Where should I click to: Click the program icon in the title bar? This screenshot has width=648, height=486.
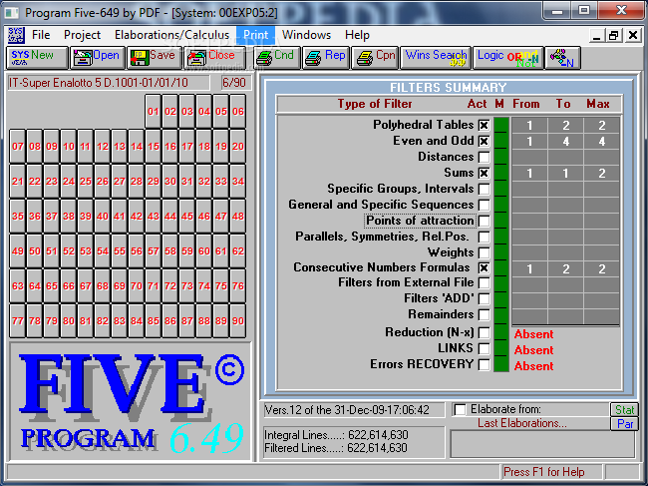click(x=11, y=13)
